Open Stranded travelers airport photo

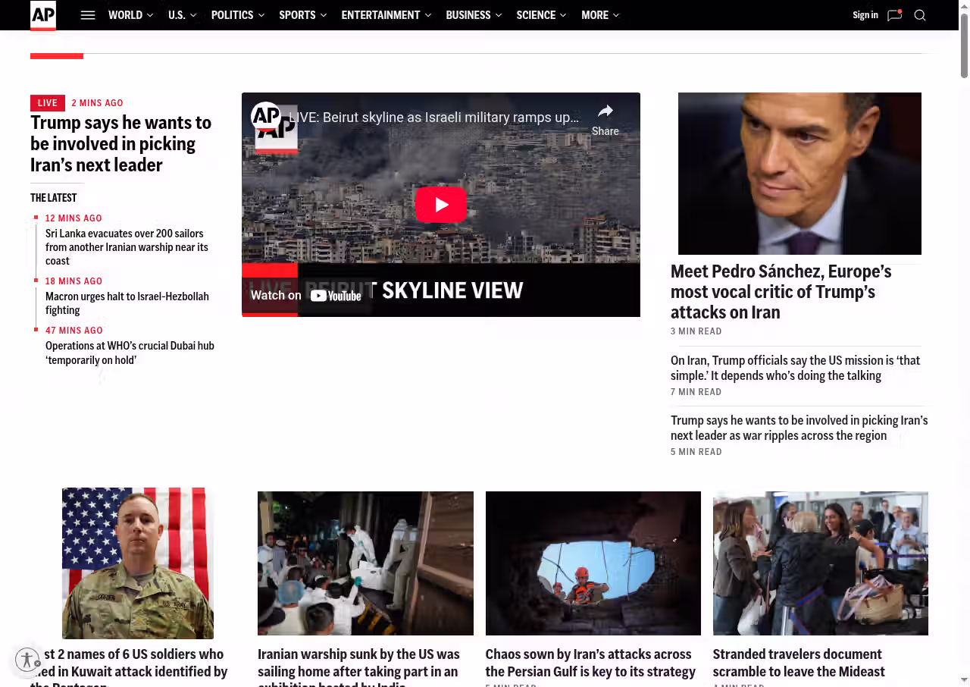click(820, 563)
